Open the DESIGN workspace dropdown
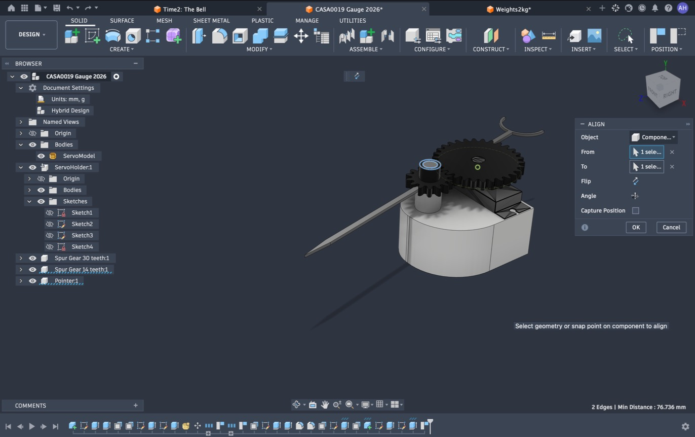 pyautogui.click(x=31, y=34)
